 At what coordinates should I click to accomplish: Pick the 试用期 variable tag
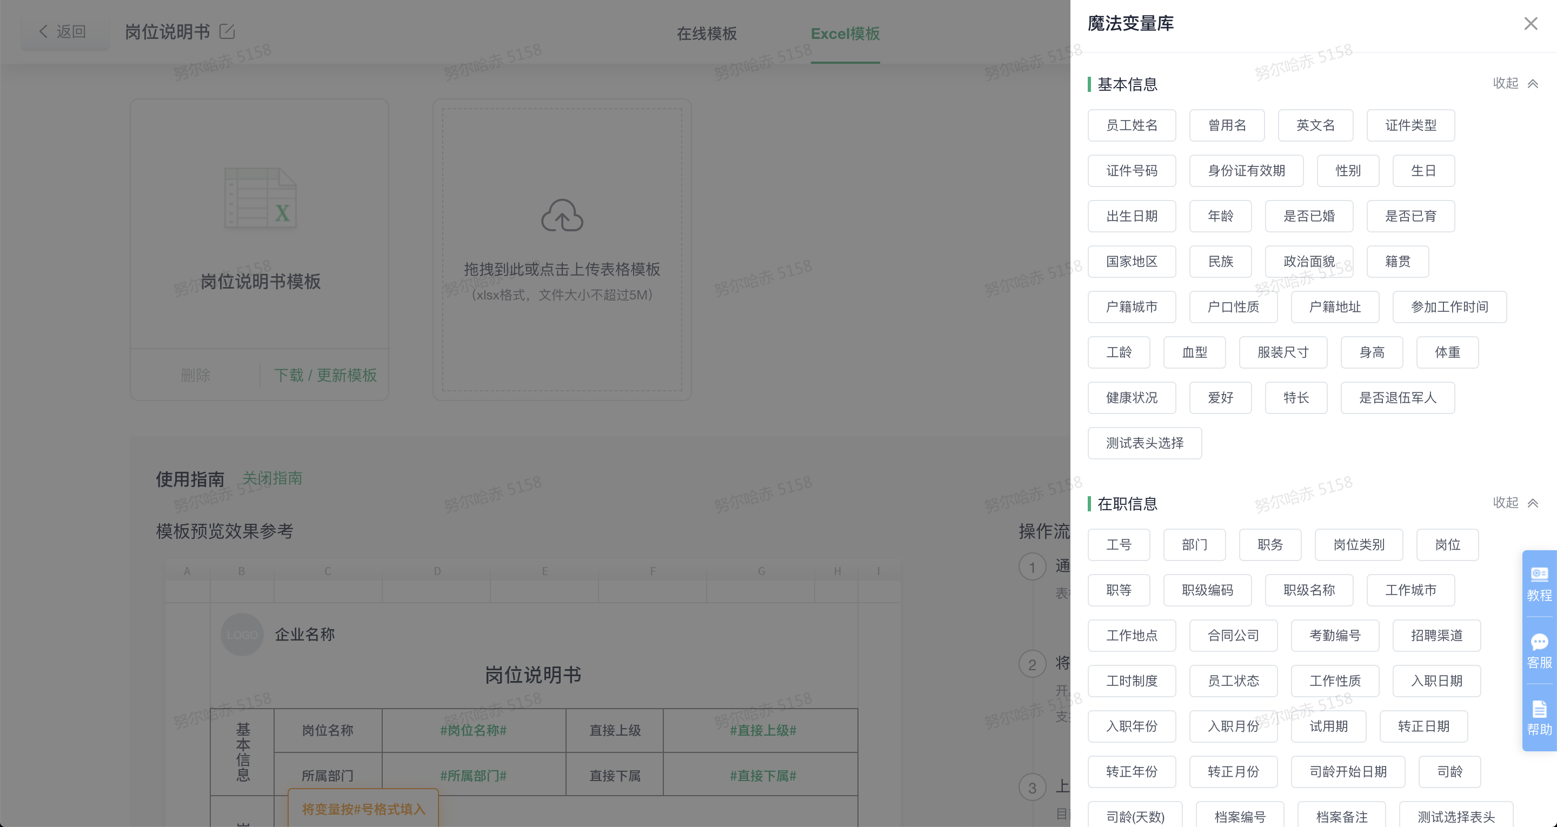coord(1328,726)
